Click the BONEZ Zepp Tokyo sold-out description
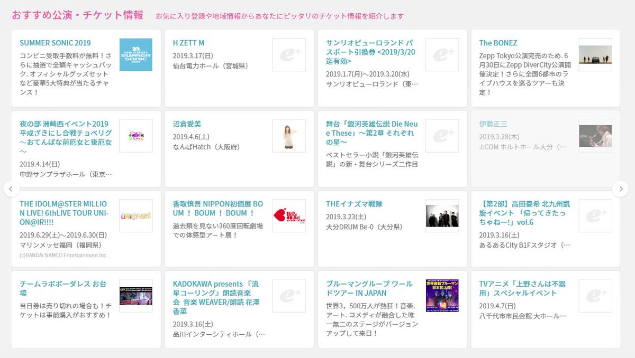635x358 pixels. 524,73
